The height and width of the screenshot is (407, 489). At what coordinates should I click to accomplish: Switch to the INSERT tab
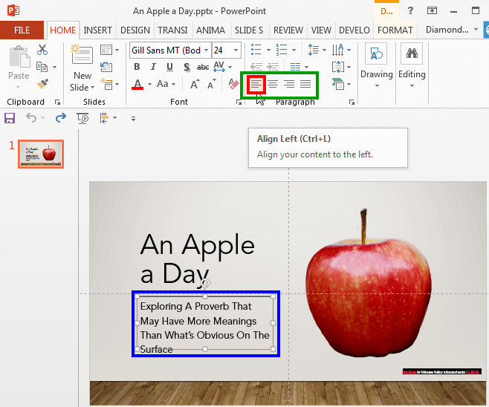point(97,30)
